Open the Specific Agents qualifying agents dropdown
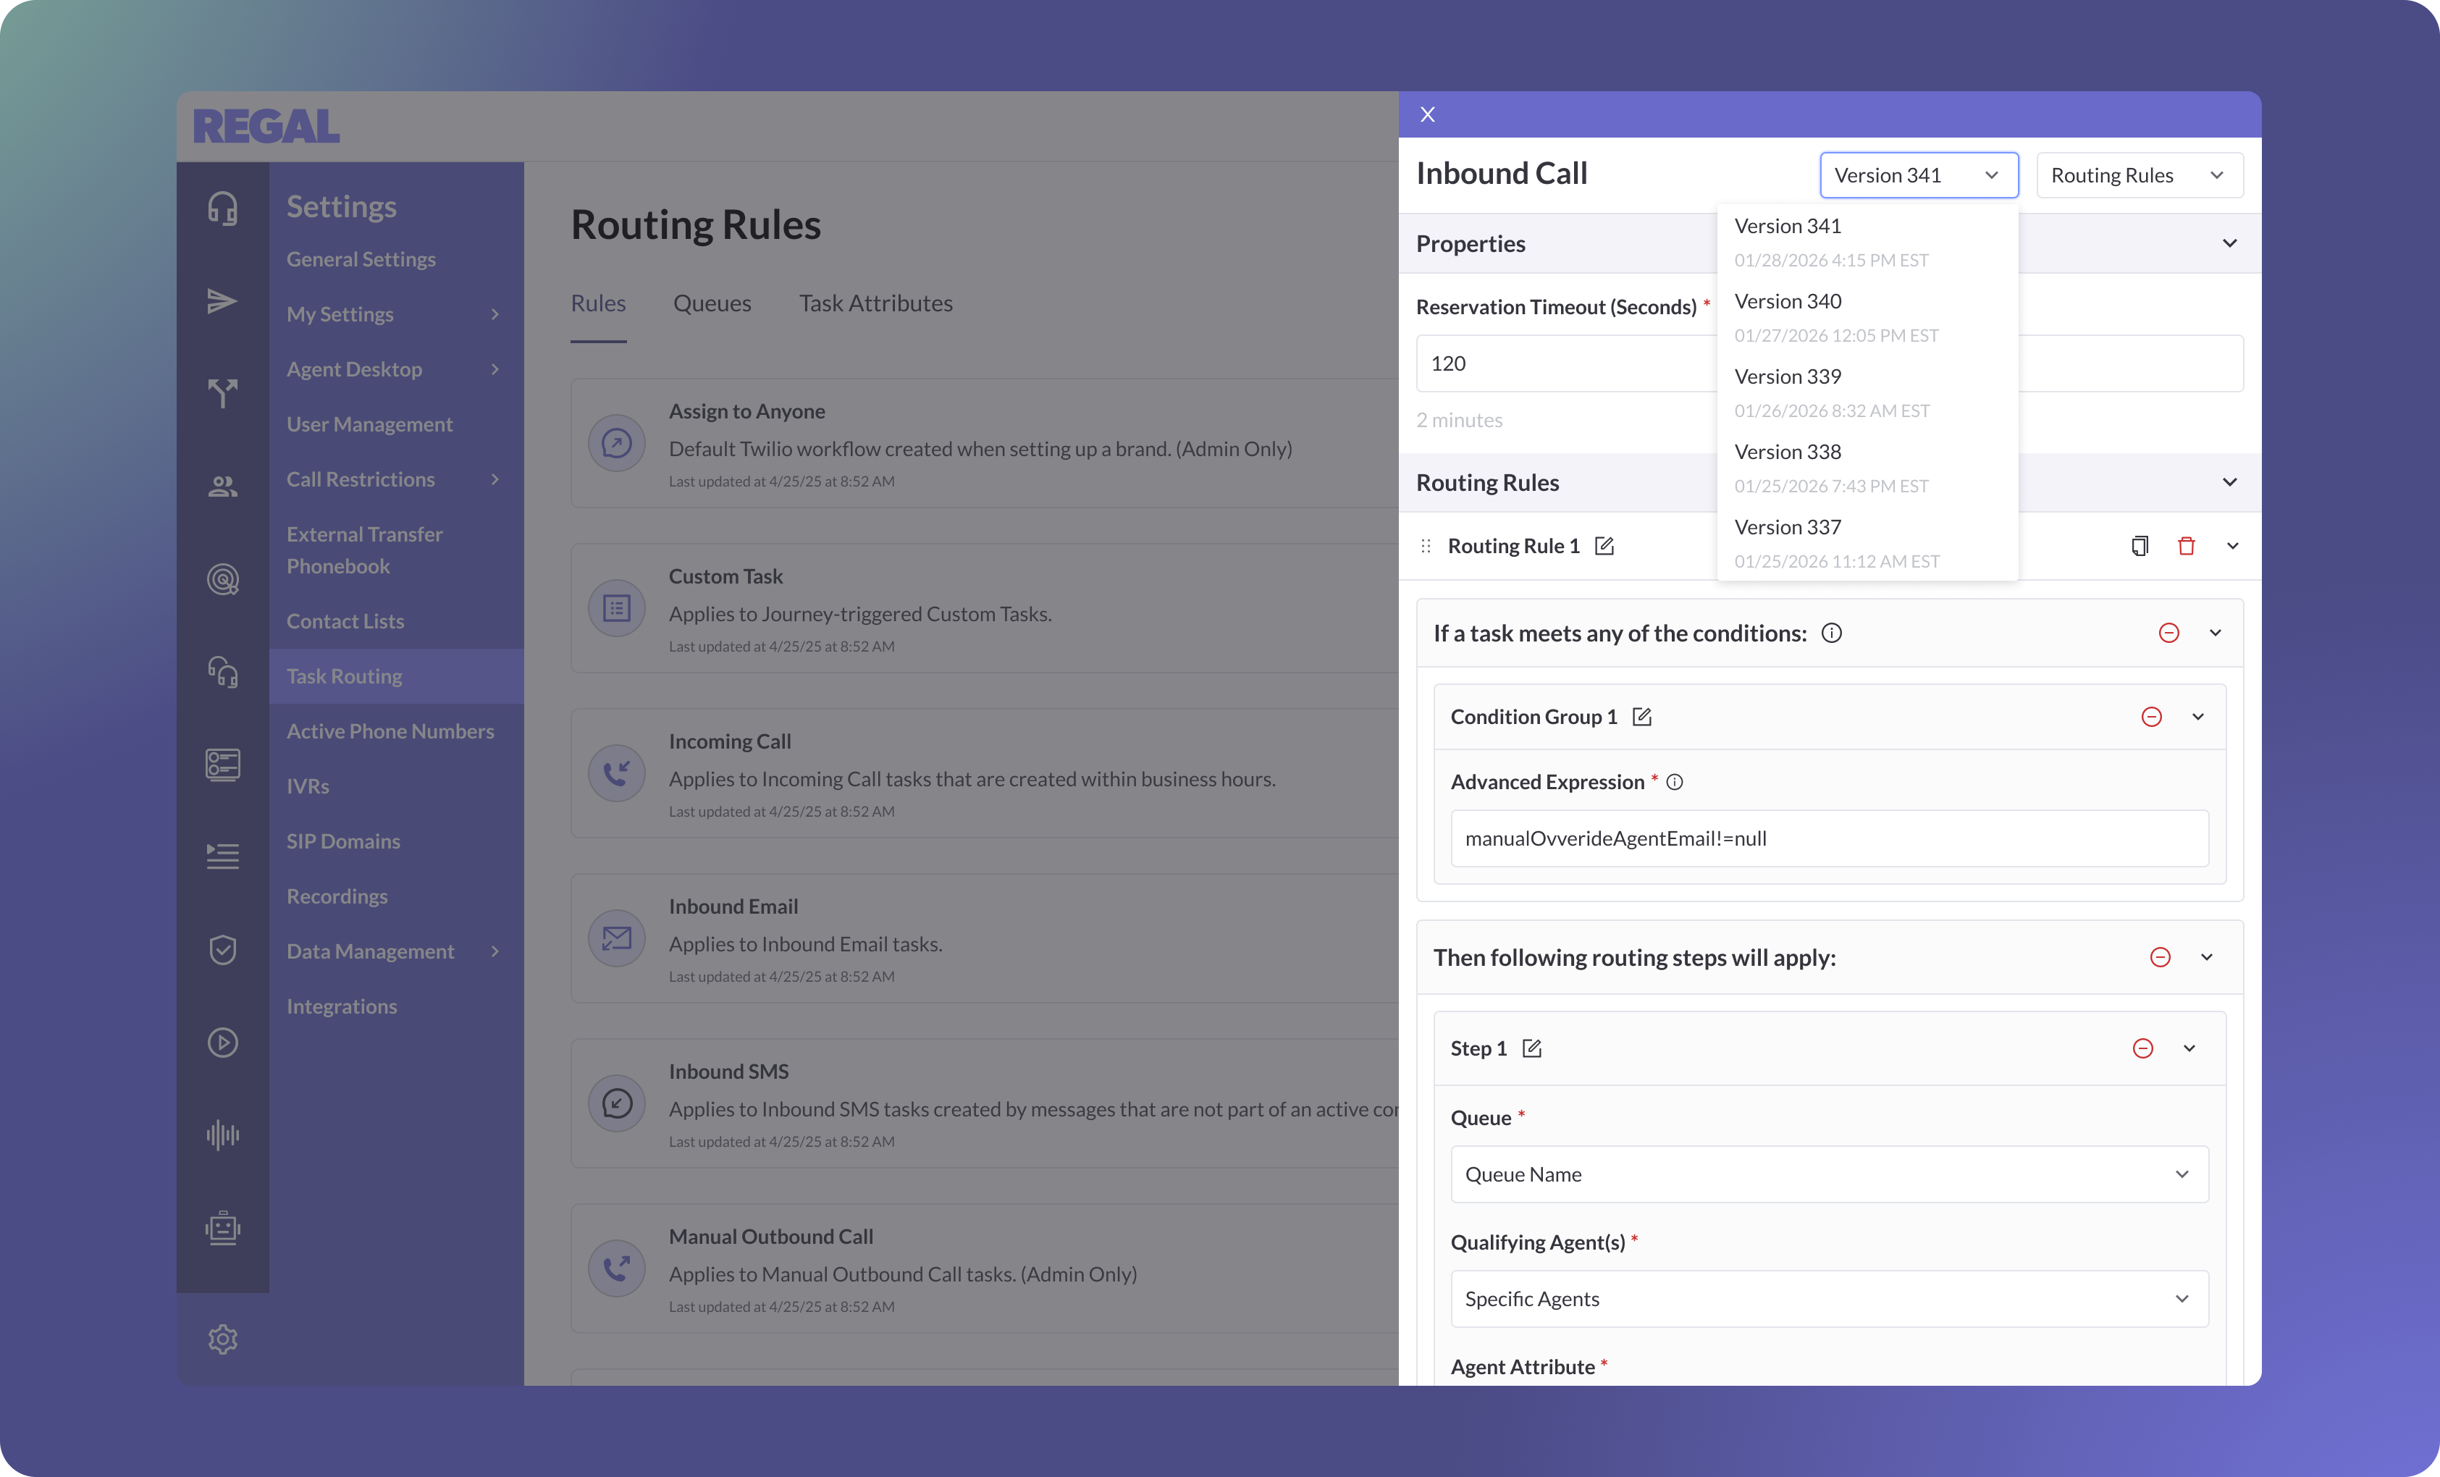The height and width of the screenshot is (1477, 2440). point(1829,1299)
